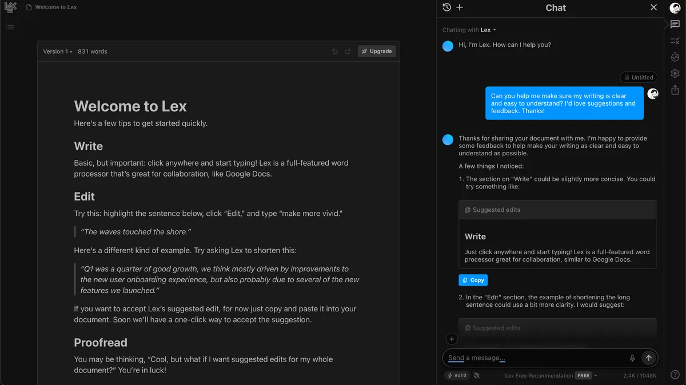This screenshot has height=385, width=686.
Task: Expand the Version 1 dropdown
Action: tap(58, 51)
